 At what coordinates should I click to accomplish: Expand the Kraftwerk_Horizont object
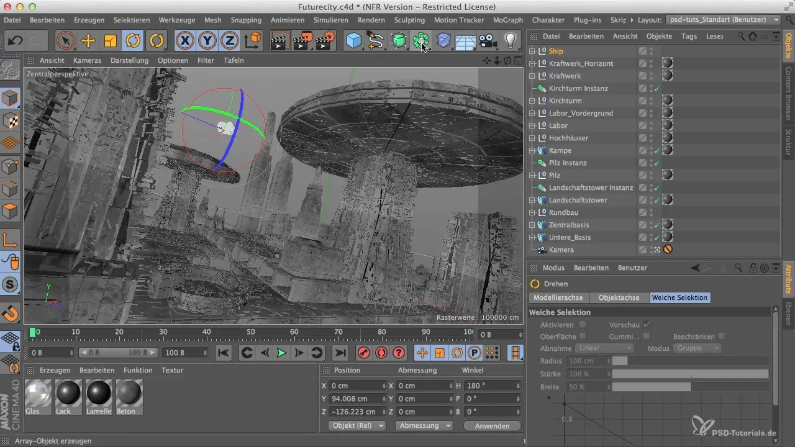(x=532, y=63)
